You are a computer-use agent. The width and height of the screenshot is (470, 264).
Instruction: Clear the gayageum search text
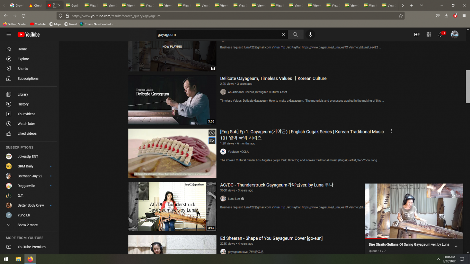click(x=283, y=35)
